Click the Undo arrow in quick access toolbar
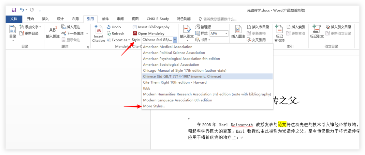This screenshot has height=155, width=365. tap(22, 10)
